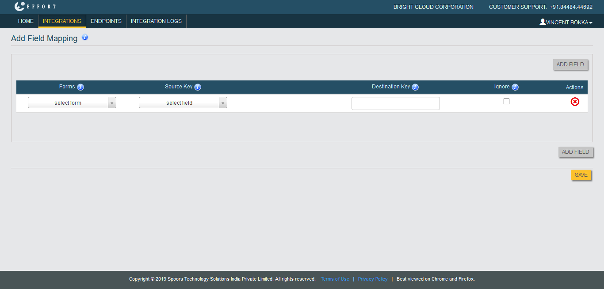This screenshot has width=604, height=289.
Task: Tick the Ignore checkbox in the row
Action: [x=506, y=101]
